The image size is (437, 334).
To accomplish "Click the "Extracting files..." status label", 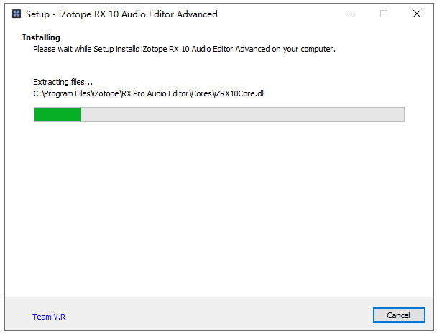I will tap(63, 82).
